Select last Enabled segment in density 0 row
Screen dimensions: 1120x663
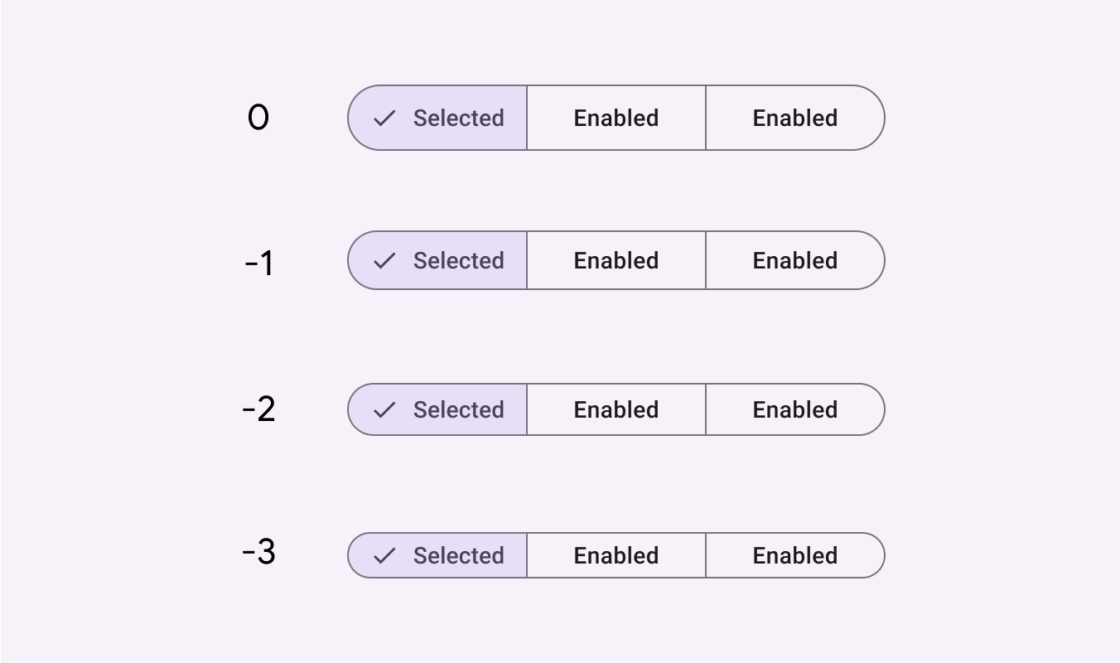[794, 119]
